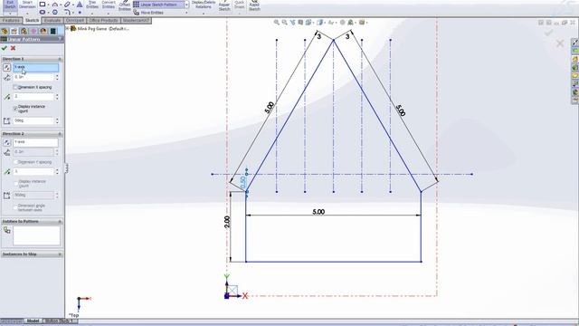579x326 pixels.
Task: Select the Slot sketch tool
Action: pos(43,12)
